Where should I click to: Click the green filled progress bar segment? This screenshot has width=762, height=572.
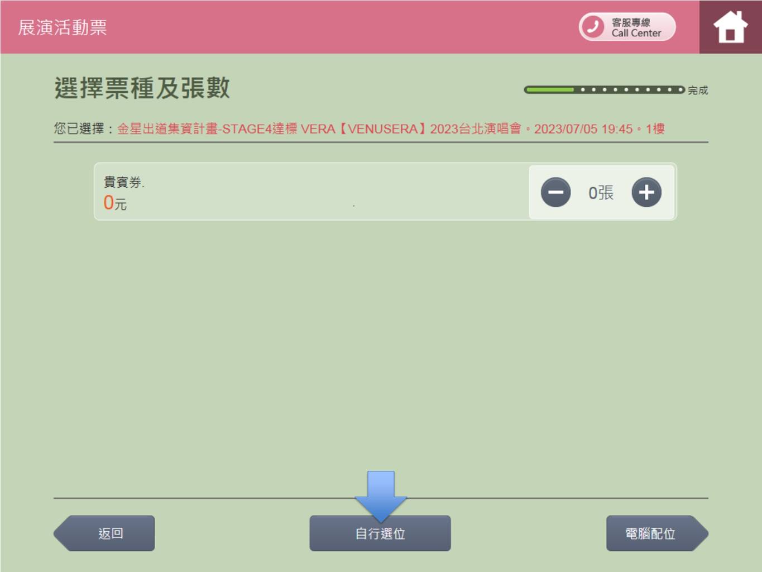(x=550, y=90)
